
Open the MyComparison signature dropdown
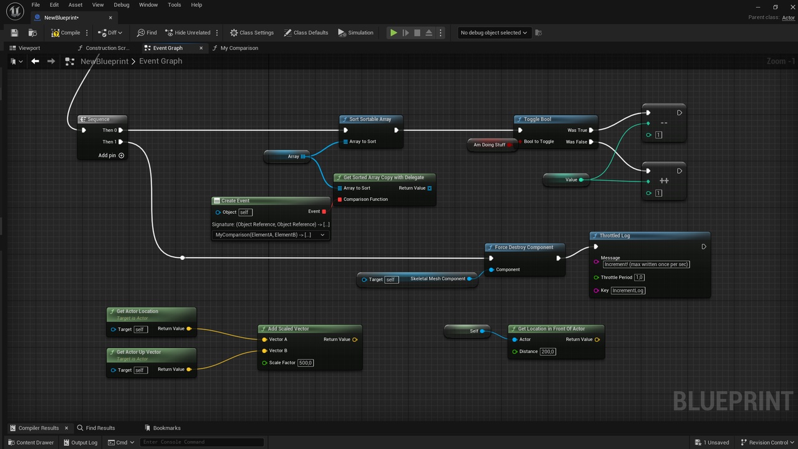click(x=270, y=234)
